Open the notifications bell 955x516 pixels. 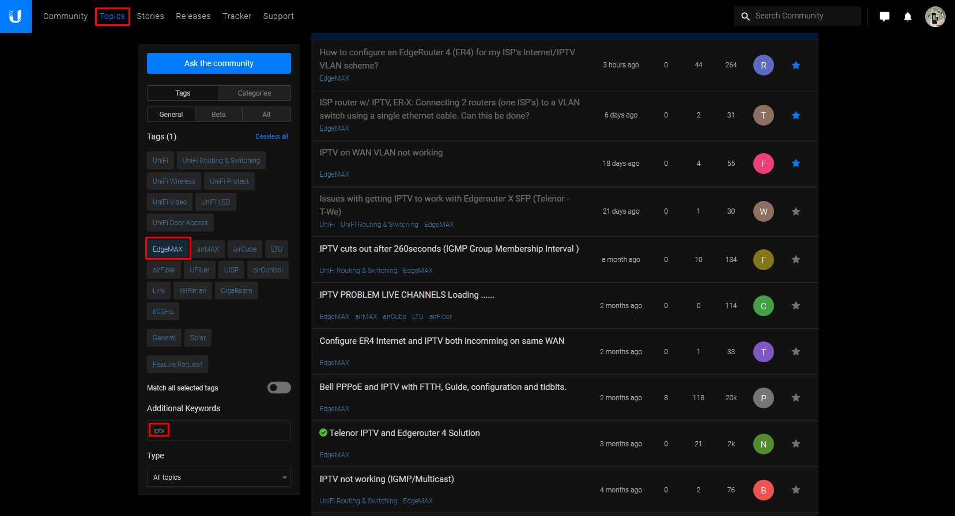point(907,17)
